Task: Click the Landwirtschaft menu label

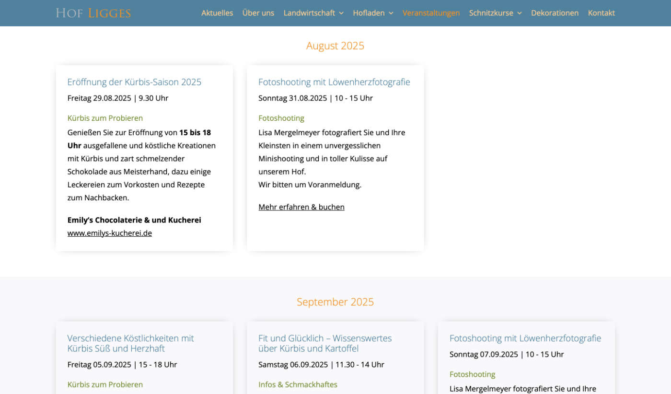Action: pyautogui.click(x=309, y=13)
